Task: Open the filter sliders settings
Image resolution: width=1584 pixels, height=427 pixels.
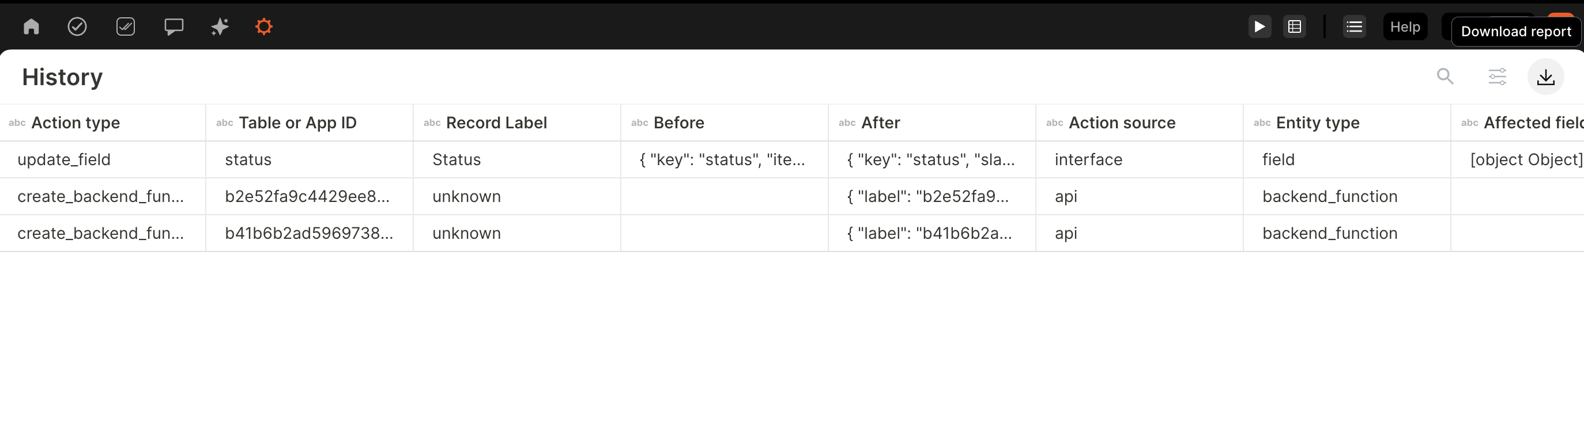Action: click(1497, 77)
